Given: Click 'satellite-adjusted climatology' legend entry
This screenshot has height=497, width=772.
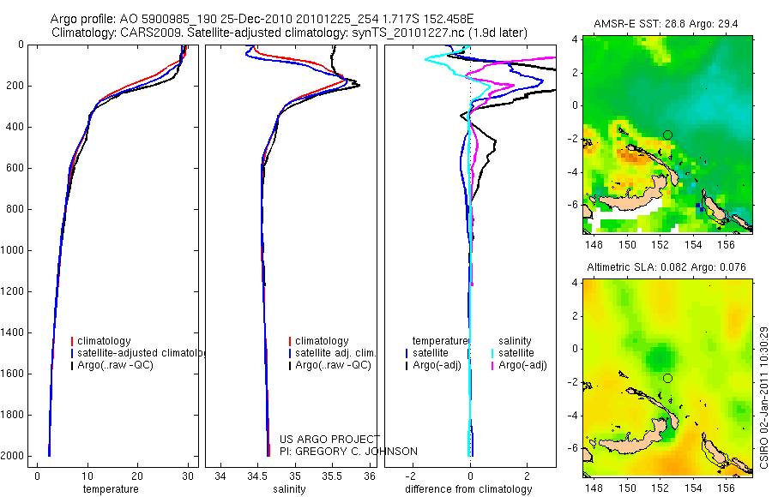Looking at the screenshot, I should pyautogui.click(x=142, y=353).
